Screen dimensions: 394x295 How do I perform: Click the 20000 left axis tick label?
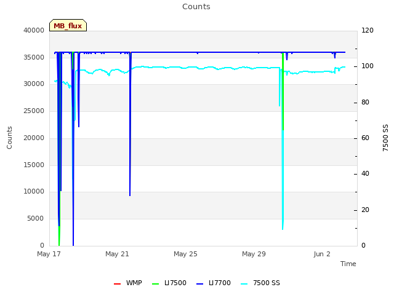click(34, 138)
